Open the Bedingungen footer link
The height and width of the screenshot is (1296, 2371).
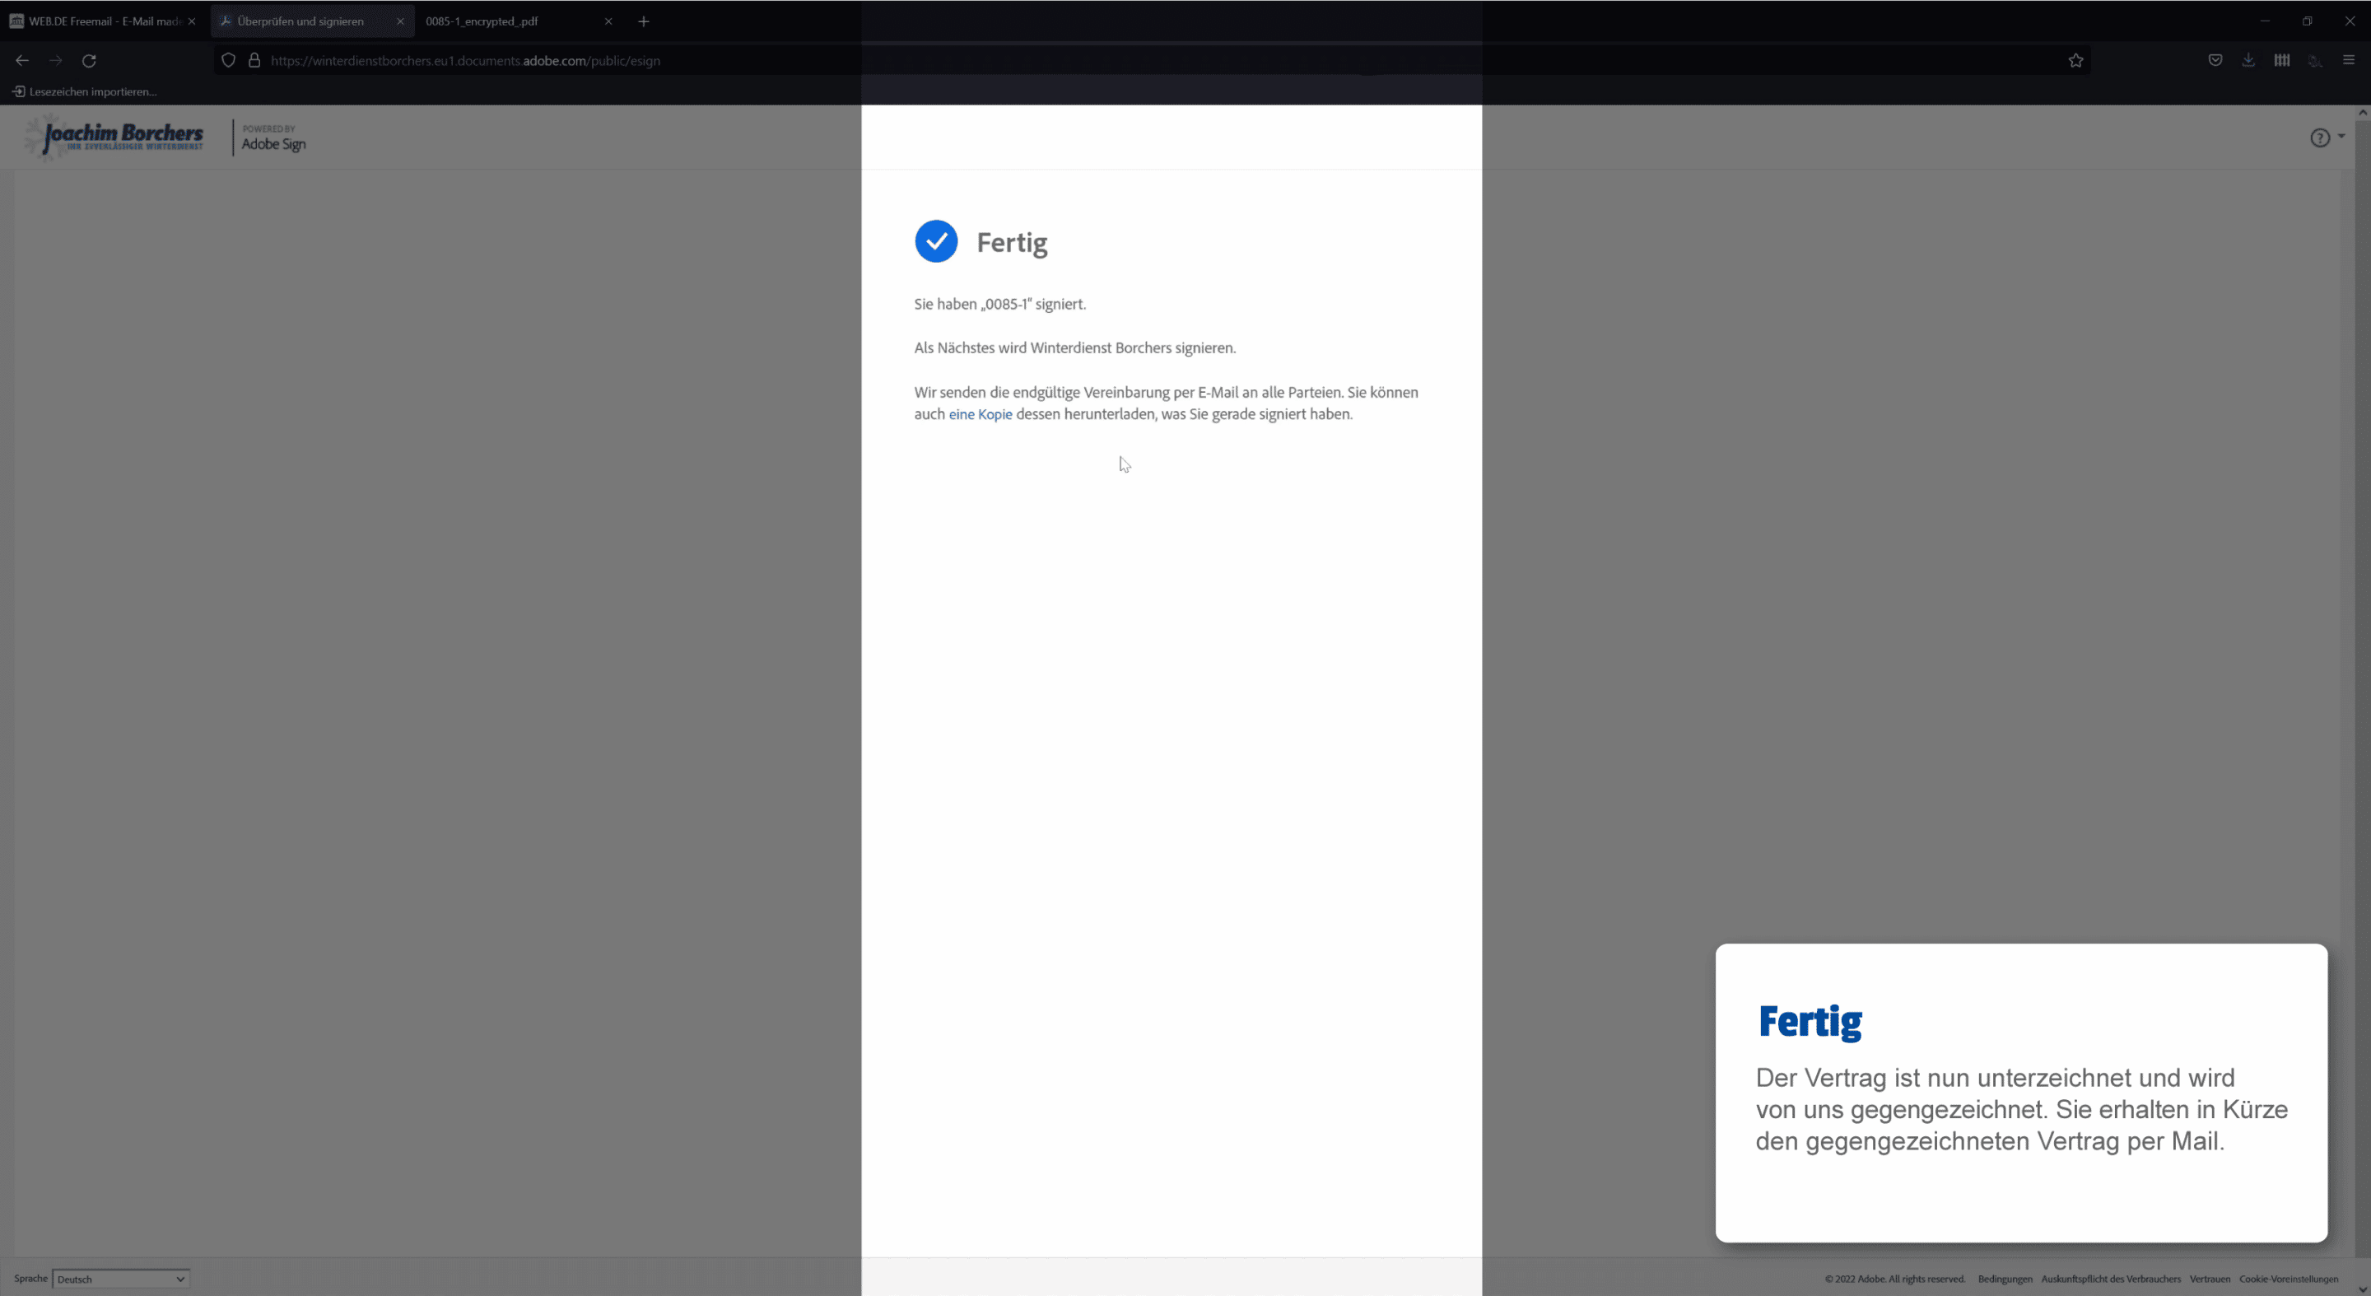click(x=2005, y=1279)
